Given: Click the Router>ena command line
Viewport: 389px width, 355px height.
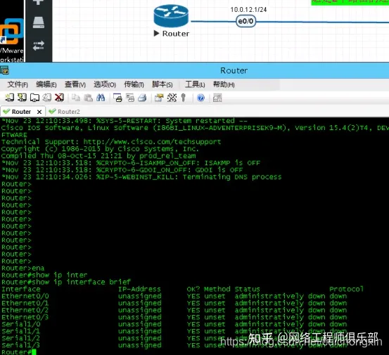Looking at the screenshot, I should (x=23, y=269).
